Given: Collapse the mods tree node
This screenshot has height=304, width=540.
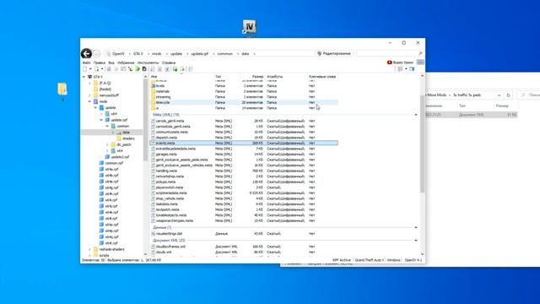Looking at the screenshot, I should coord(89,101).
